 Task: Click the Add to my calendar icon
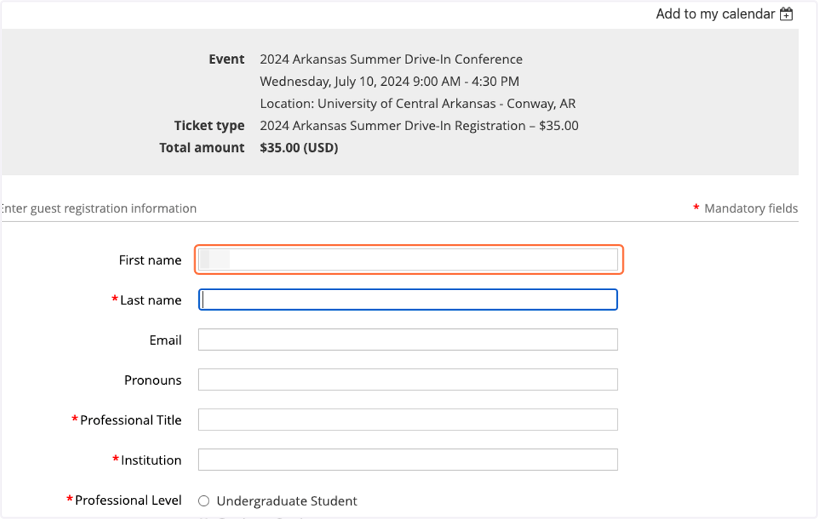pos(786,14)
